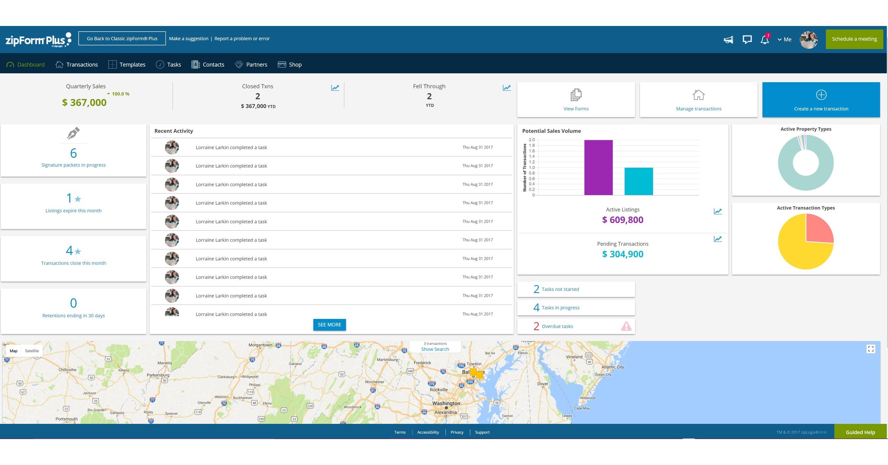Toggle fullscreen mode on the map

point(871,349)
